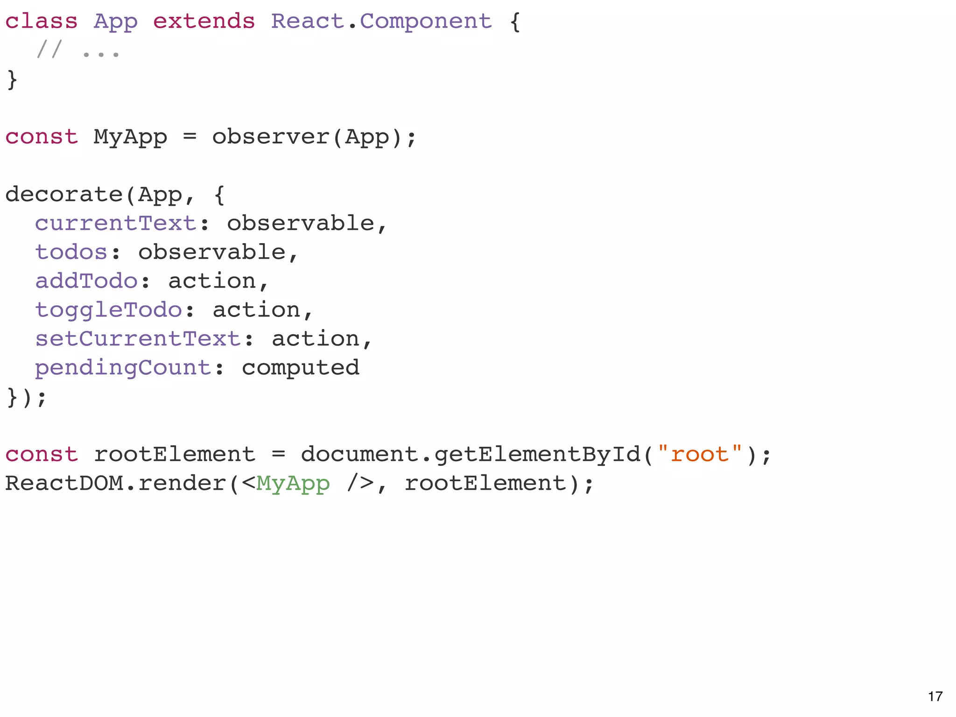Click the 'ReactDOM.render' line
The image size is (956, 717).
click(x=300, y=484)
